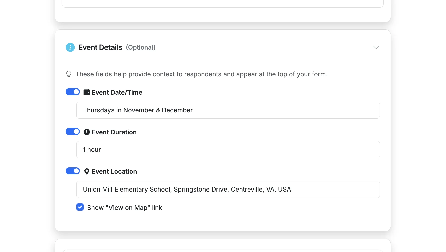Click inside the Event Duration field showing 1 hour
This screenshot has width=446, height=252.
click(x=228, y=150)
